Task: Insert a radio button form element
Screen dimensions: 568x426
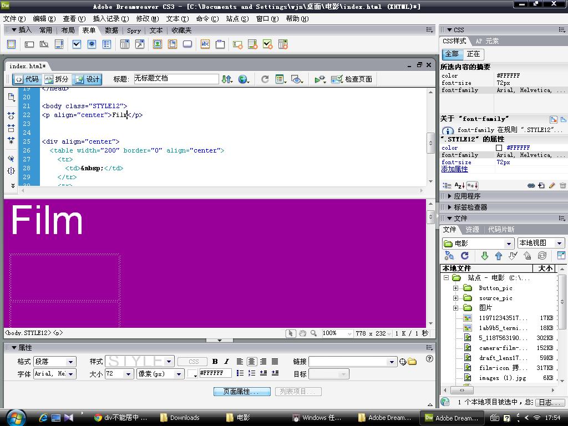Action: (x=92, y=44)
